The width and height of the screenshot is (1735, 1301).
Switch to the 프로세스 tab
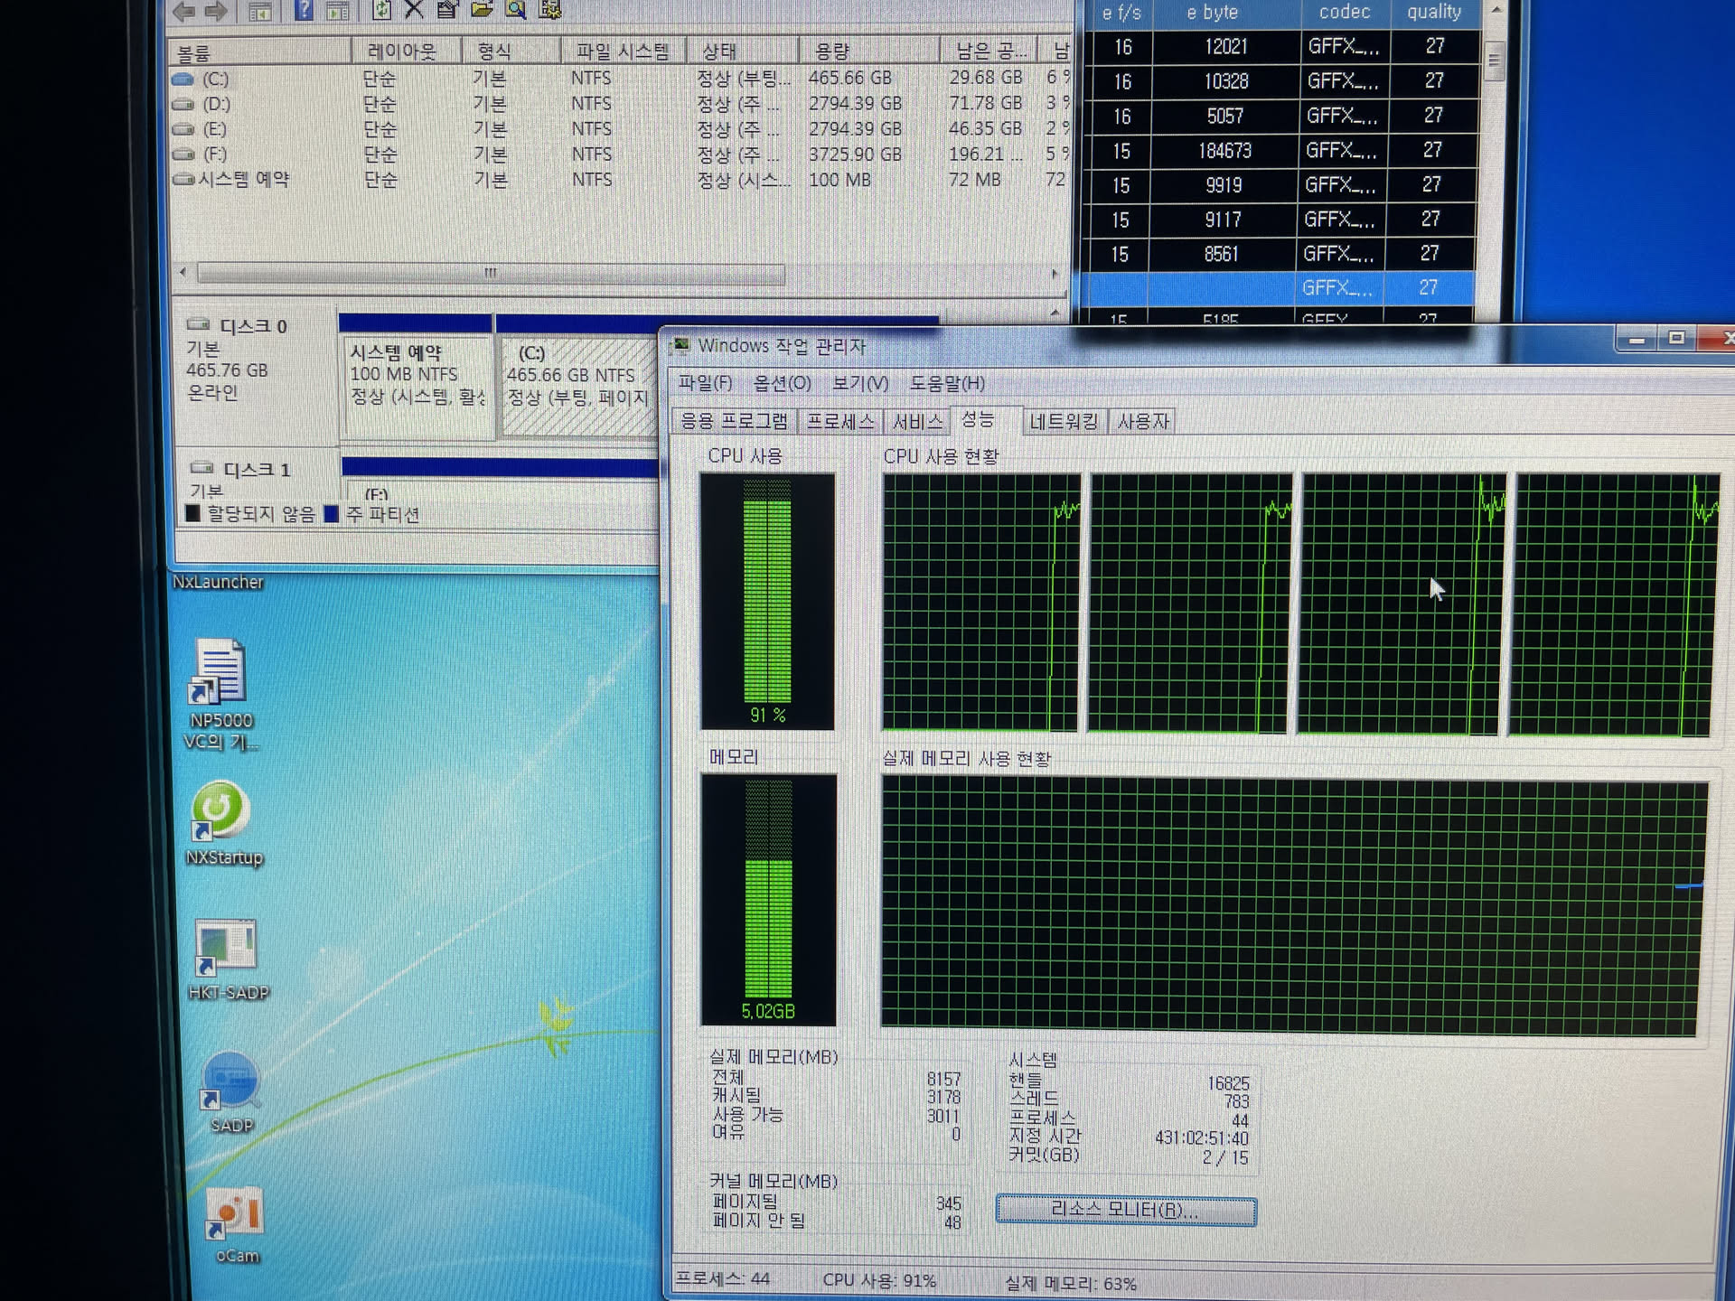pos(839,422)
